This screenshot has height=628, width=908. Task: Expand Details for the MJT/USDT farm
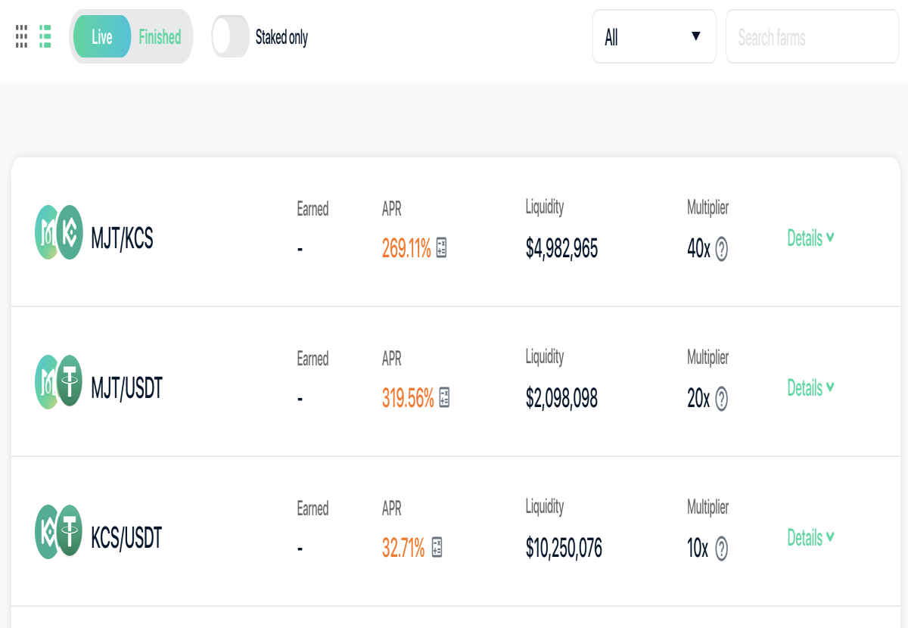[810, 388]
